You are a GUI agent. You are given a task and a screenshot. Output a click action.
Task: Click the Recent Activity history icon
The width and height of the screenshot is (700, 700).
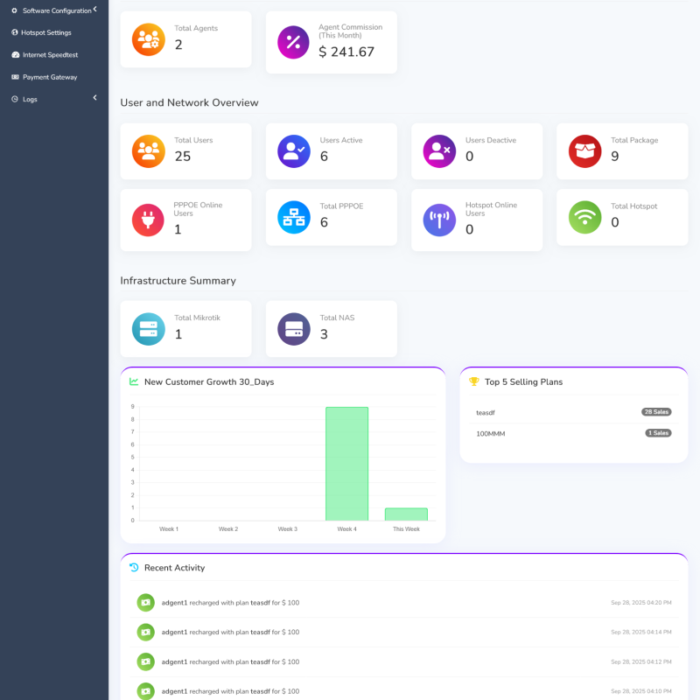click(x=133, y=567)
